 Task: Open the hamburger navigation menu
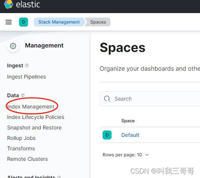[9, 22]
